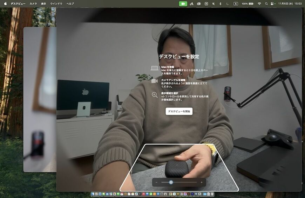Open Spotlight search magnifier icon
The height and width of the screenshot is (198, 305).
[x=266, y=4]
